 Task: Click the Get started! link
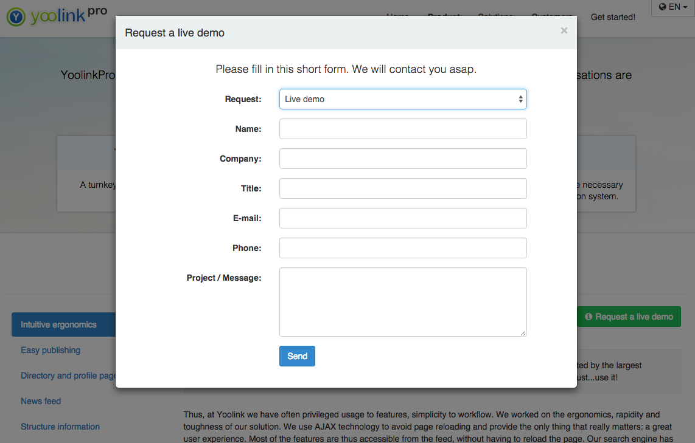(613, 17)
